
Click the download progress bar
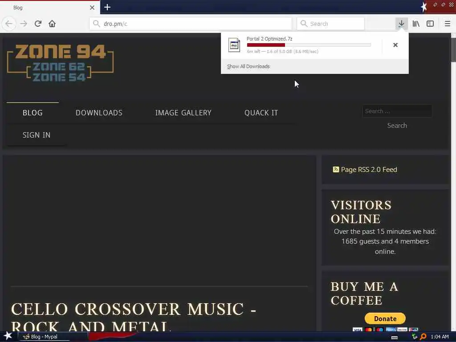[309, 45]
